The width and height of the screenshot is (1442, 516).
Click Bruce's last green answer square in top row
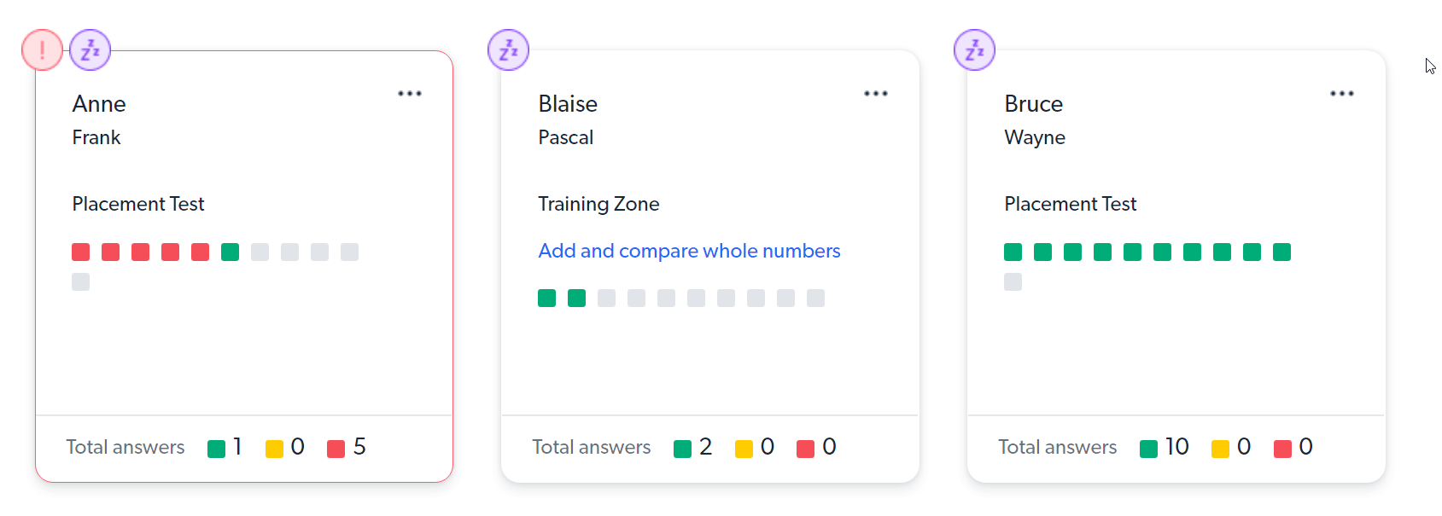[1282, 252]
